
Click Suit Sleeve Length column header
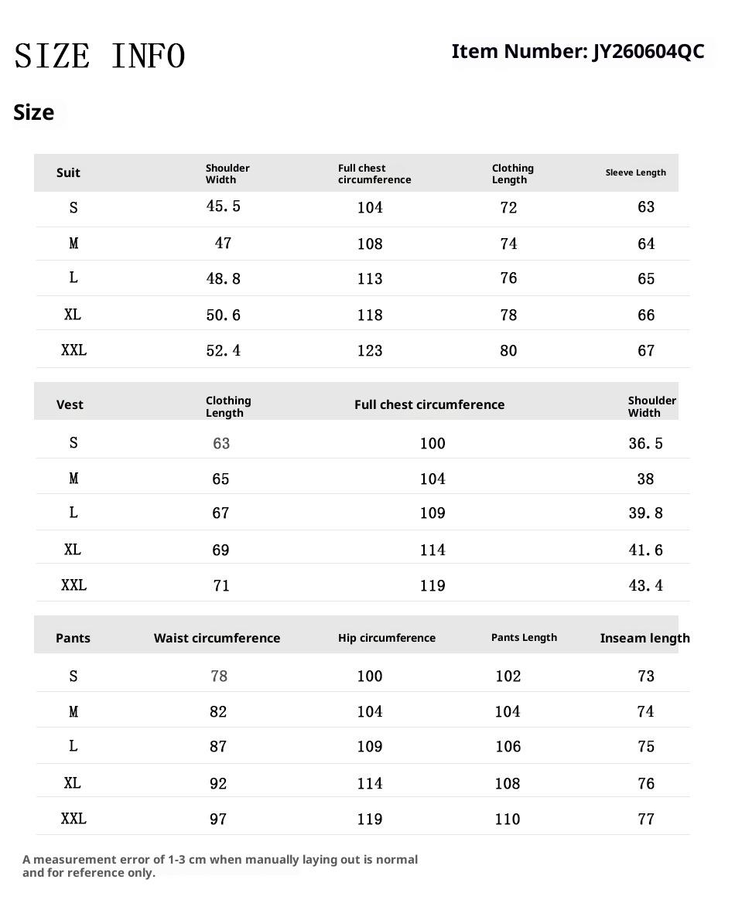635,172
